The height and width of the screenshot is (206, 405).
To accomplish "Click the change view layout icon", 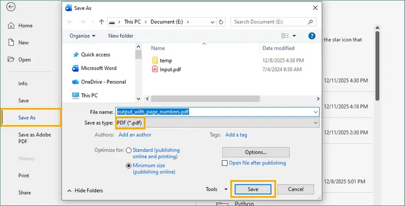I will 285,36.
